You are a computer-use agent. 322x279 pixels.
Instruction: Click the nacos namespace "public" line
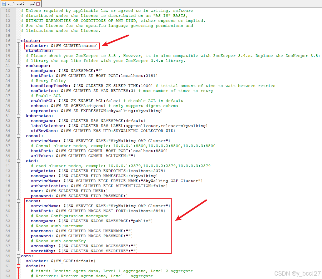tap(92, 221)
